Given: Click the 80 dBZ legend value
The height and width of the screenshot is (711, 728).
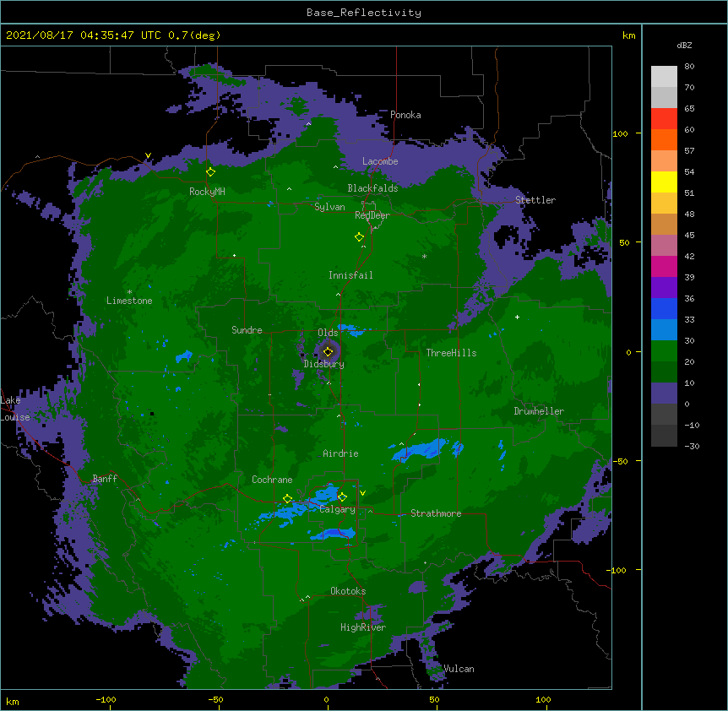Looking at the screenshot, I should [689, 67].
